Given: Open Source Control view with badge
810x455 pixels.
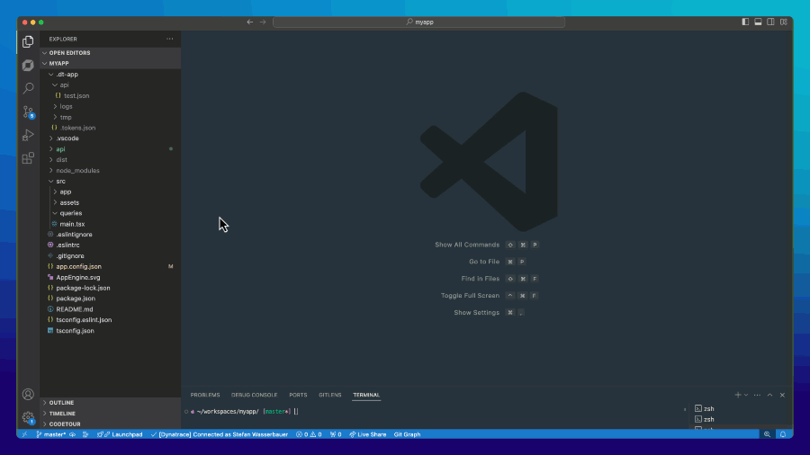Looking at the screenshot, I should click(28, 112).
